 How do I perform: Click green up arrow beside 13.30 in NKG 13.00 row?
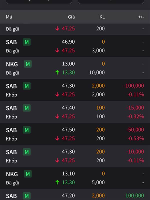(x=57, y=72)
